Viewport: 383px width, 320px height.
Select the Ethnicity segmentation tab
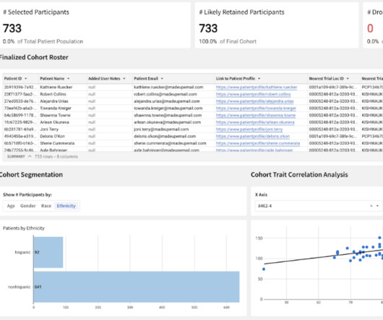click(x=66, y=206)
